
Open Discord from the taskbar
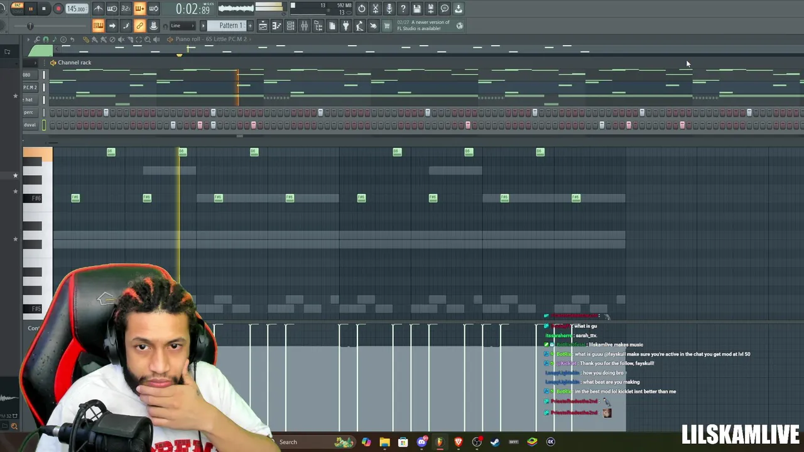coord(421,442)
